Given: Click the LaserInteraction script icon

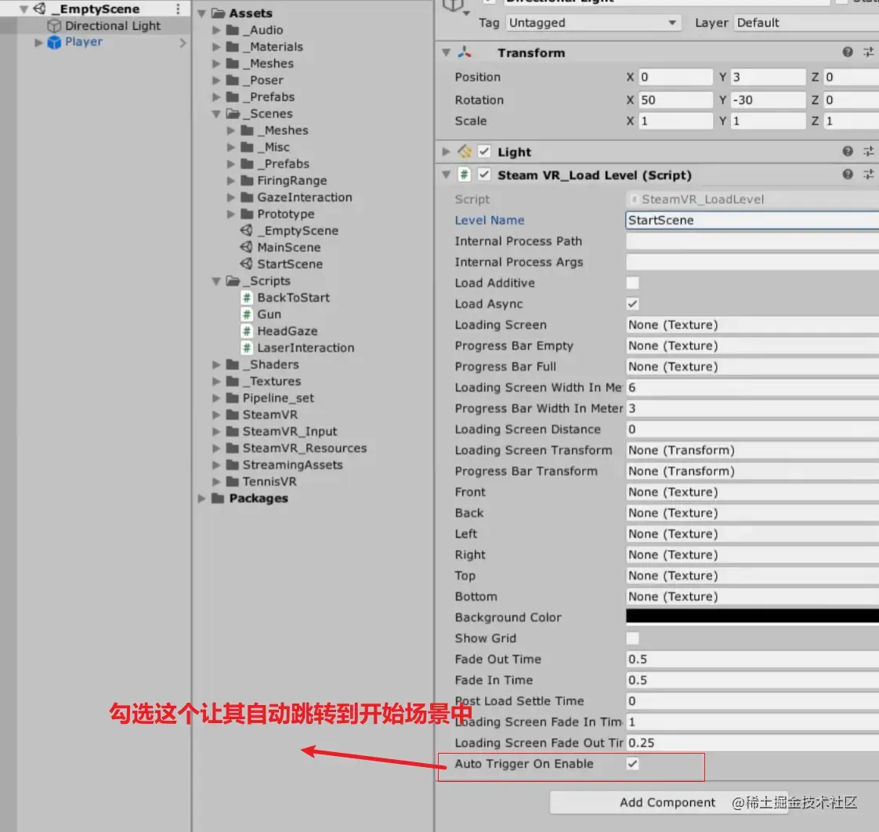Looking at the screenshot, I should (247, 348).
